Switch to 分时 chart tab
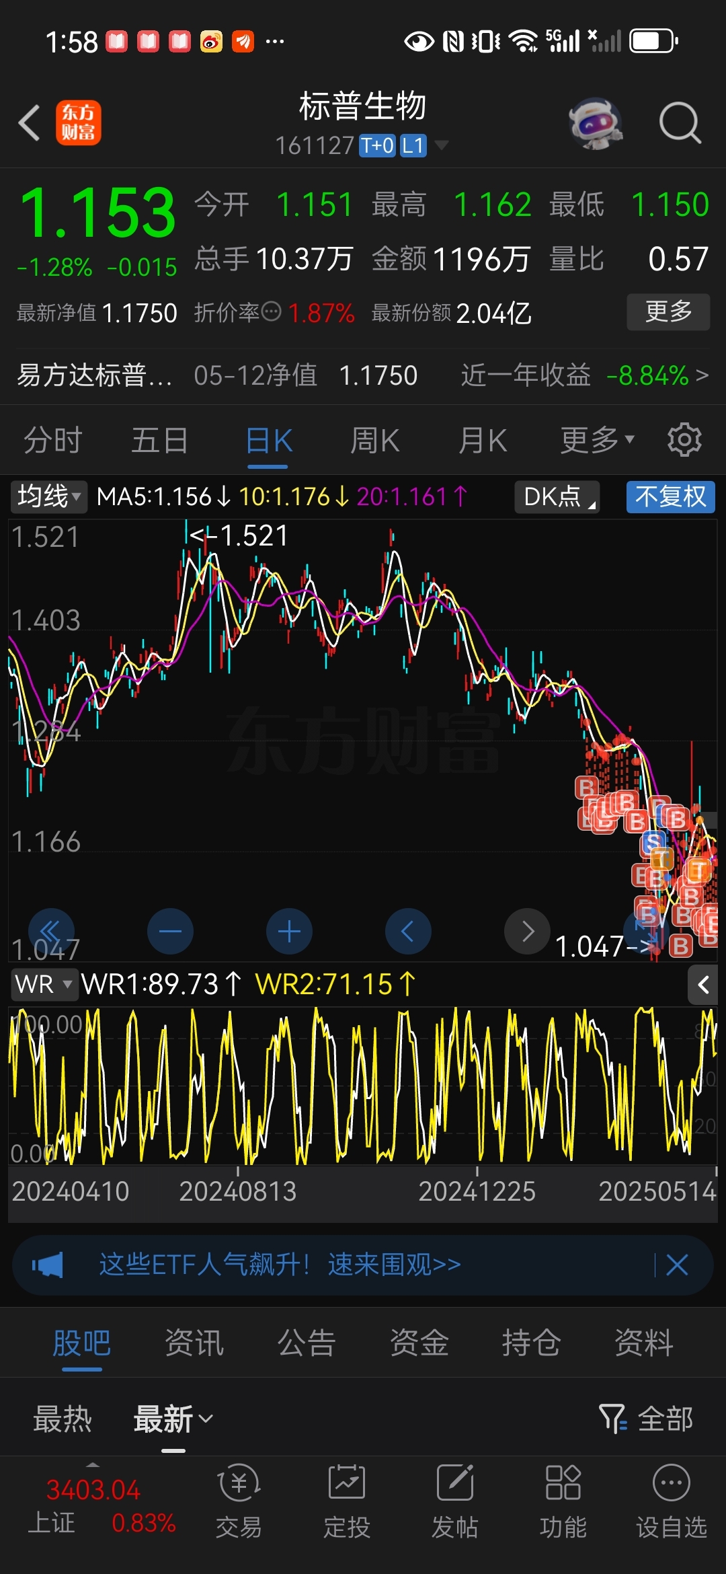Screen dimensions: 726x1574 (x=53, y=441)
